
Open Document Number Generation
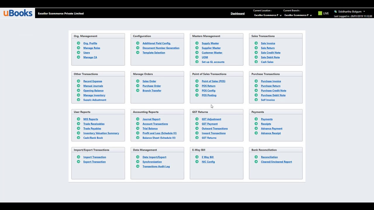[x=161, y=48]
